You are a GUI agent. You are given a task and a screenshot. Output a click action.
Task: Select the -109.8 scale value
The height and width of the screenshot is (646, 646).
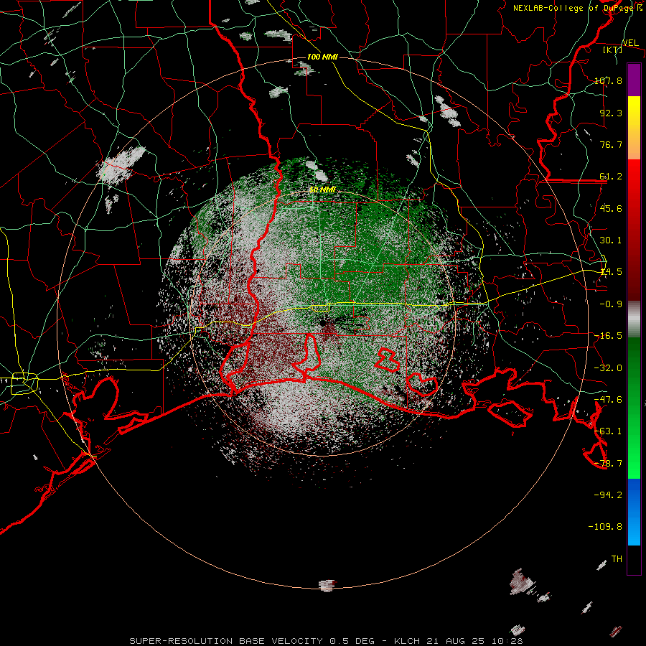(x=605, y=527)
